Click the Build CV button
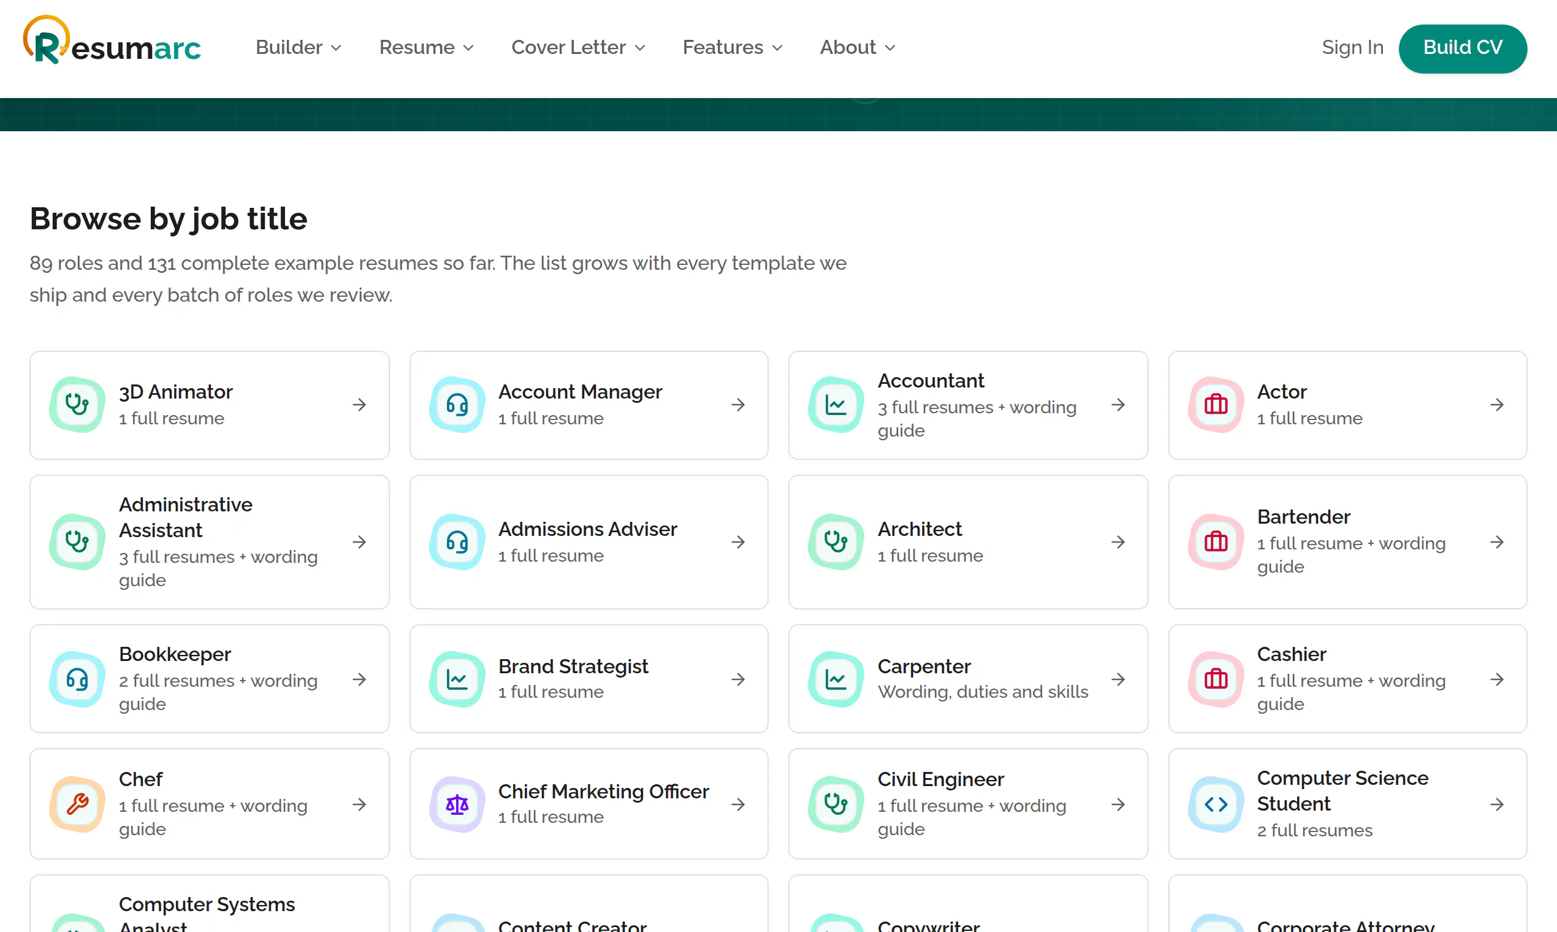 (x=1462, y=48)
